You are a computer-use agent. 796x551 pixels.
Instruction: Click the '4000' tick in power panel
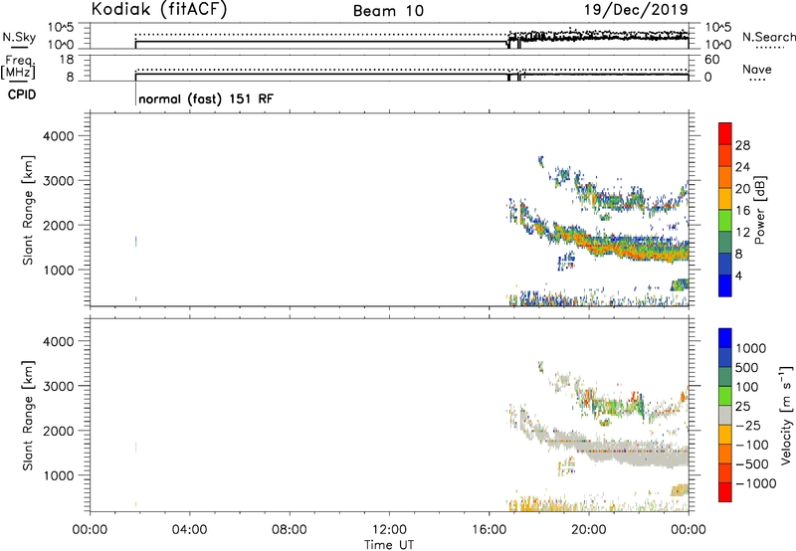pos(59,136)
